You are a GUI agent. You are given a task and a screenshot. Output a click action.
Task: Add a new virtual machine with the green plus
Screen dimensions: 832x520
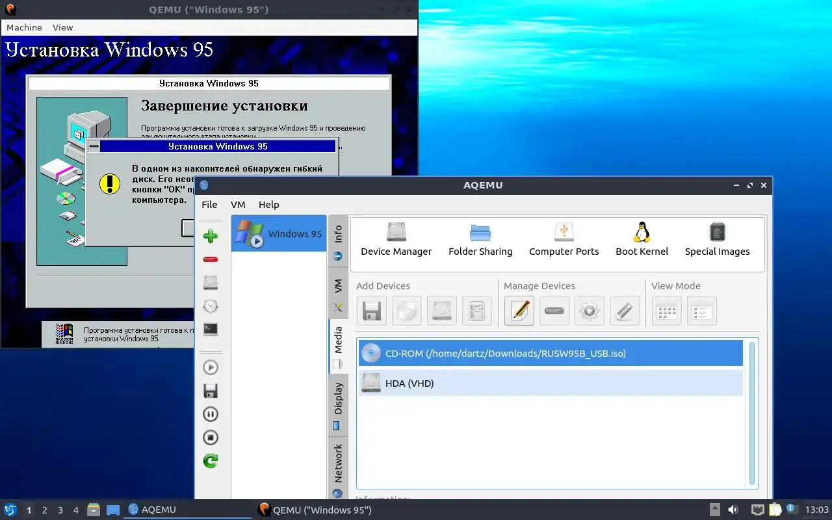(x=211, y=236)
